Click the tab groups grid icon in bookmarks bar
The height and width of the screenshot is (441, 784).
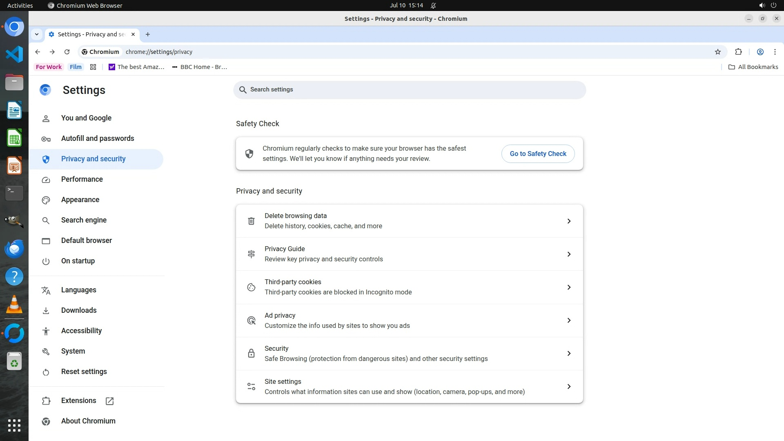[93, 67]
